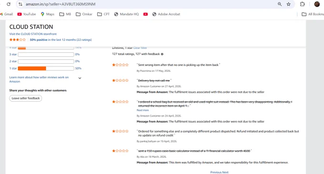Go to the Next reviews page
This screenshot has height=174, width=324.
click(x=225, y=172)
